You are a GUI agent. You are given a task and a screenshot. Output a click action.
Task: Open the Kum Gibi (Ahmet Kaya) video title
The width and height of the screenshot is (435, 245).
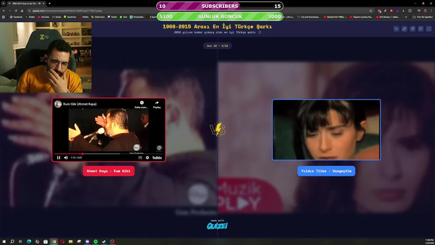point(80,104)
